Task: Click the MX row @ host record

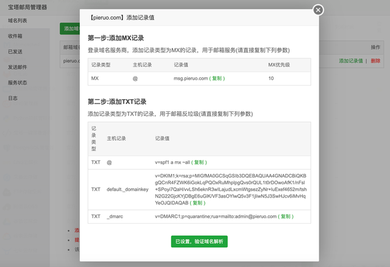Action: click(135, 78)
